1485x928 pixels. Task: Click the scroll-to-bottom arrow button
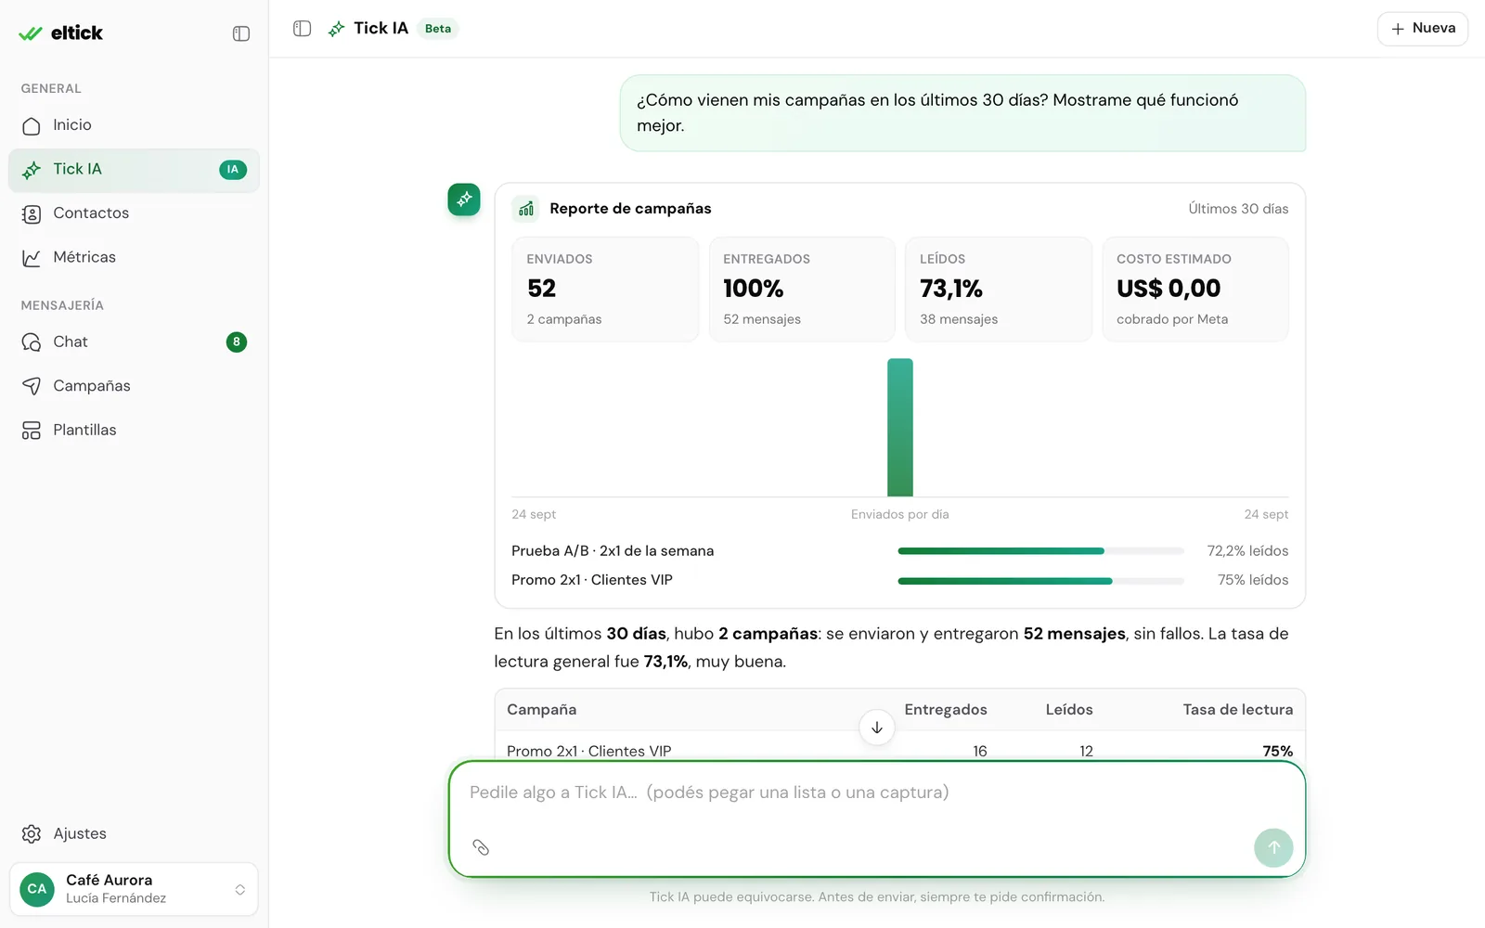877,728
